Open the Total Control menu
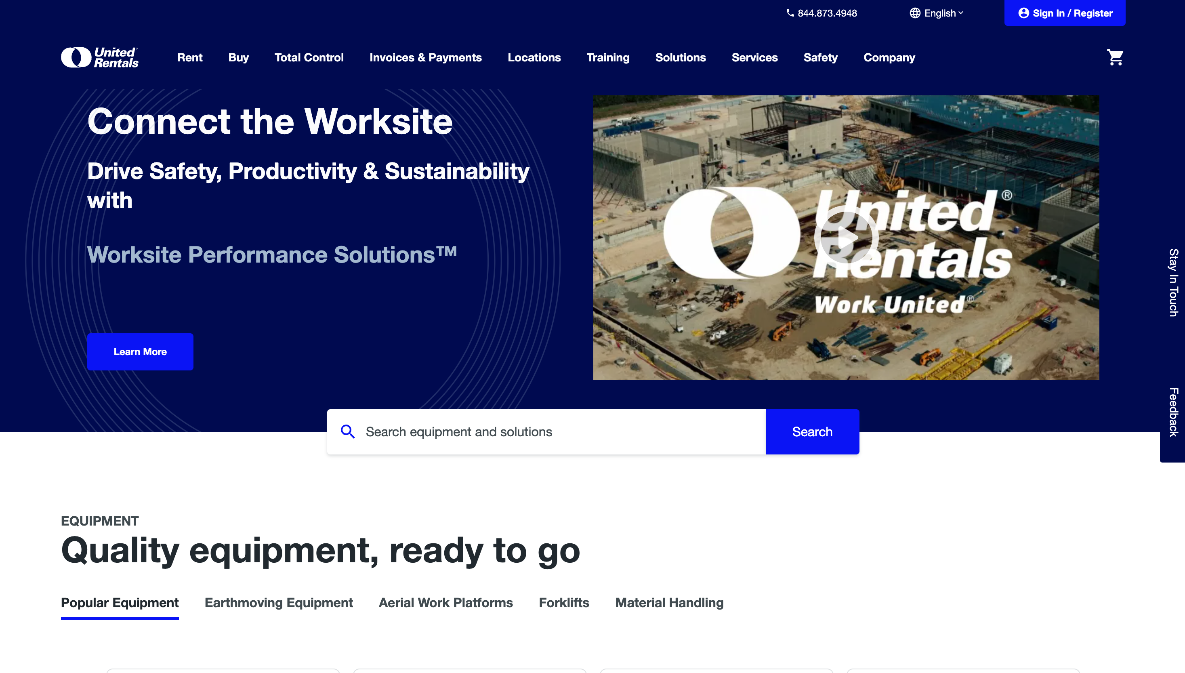The image size is (1185, 673). [x=309, y=57]
